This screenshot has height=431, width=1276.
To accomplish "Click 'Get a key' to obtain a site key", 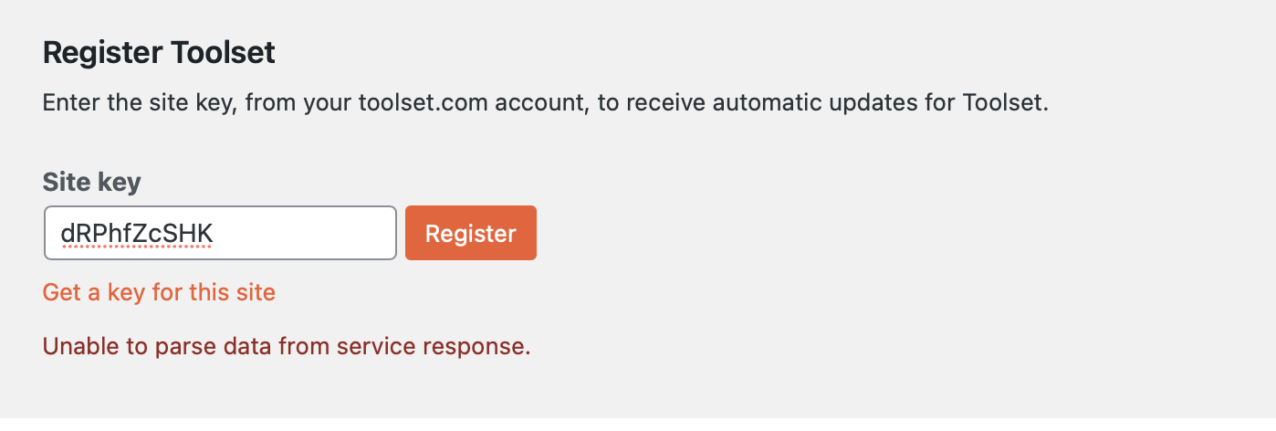I will (x=91, y=292).
